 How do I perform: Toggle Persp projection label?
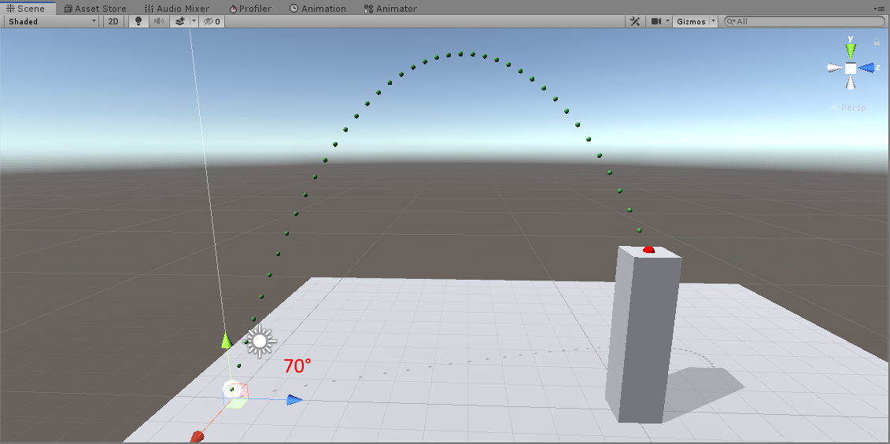(x=848, y=107)
